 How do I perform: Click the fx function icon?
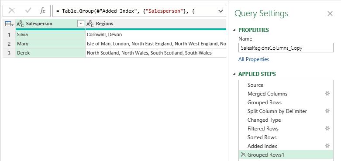click(42, 10)
